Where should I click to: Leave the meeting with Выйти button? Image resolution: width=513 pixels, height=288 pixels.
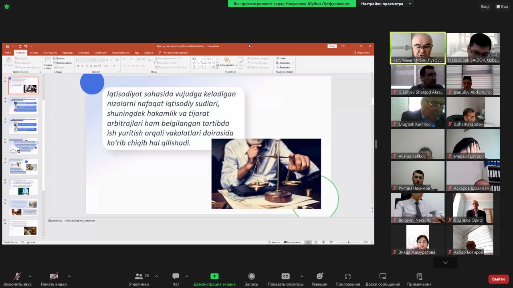[498, 279]
